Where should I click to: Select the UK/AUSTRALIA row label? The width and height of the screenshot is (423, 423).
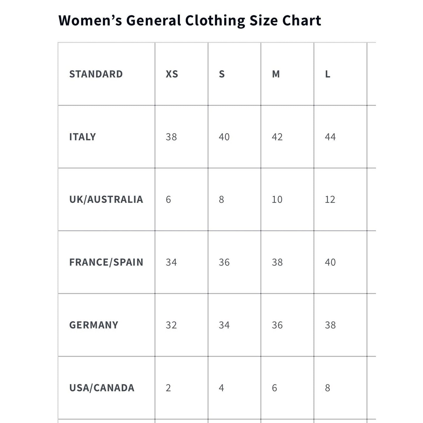coord(106,199)
